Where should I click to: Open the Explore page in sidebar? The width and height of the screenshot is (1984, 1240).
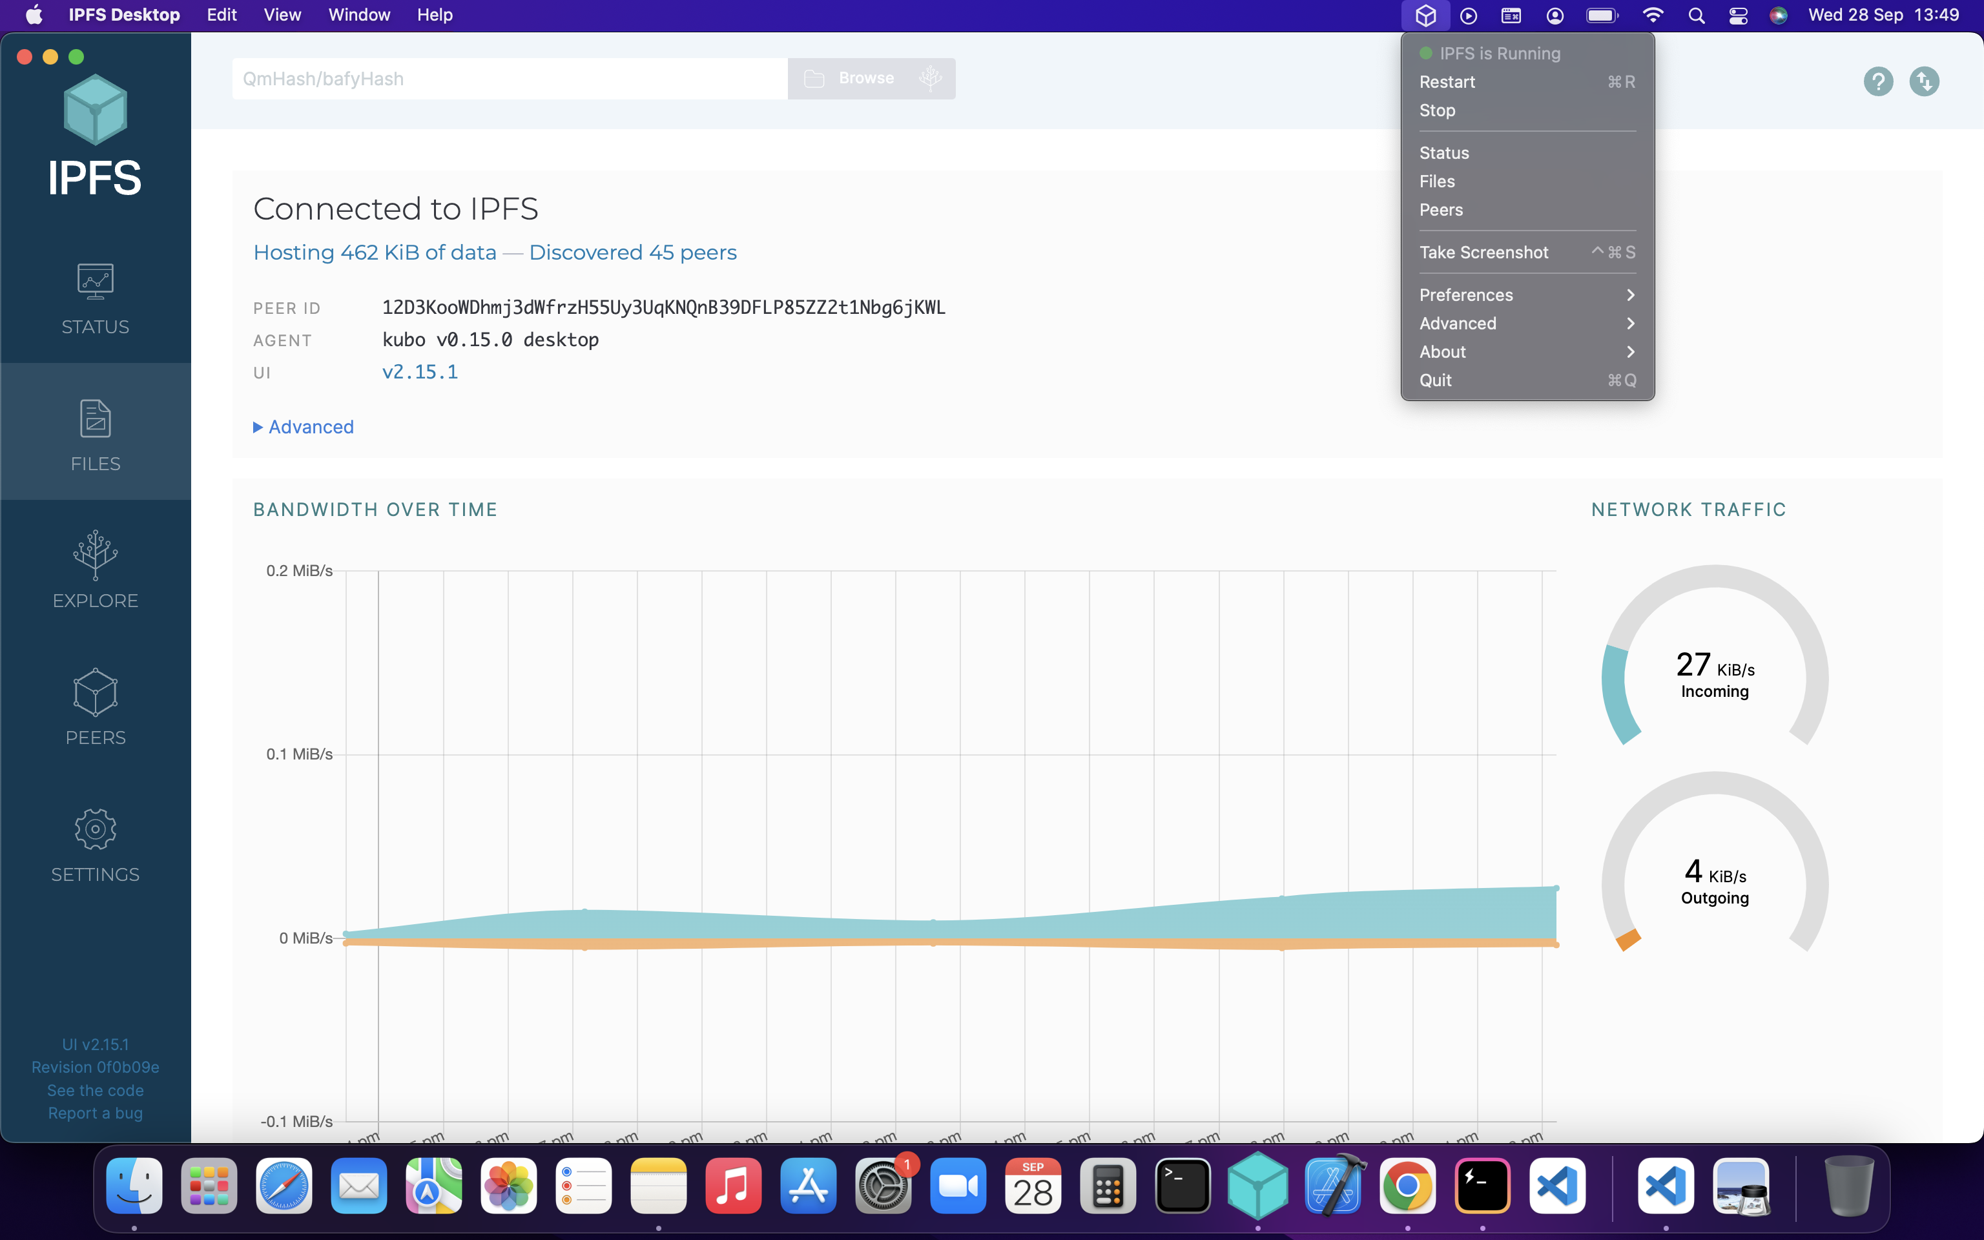(x=95, y=569)
